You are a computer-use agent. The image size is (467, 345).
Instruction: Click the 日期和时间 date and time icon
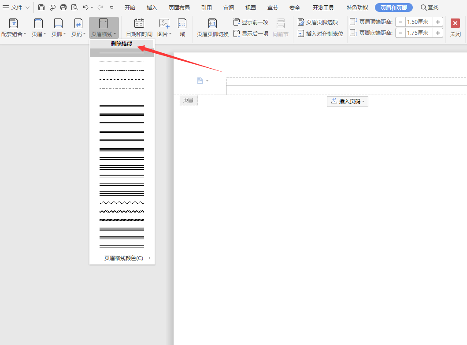click(x=139, y=24)
